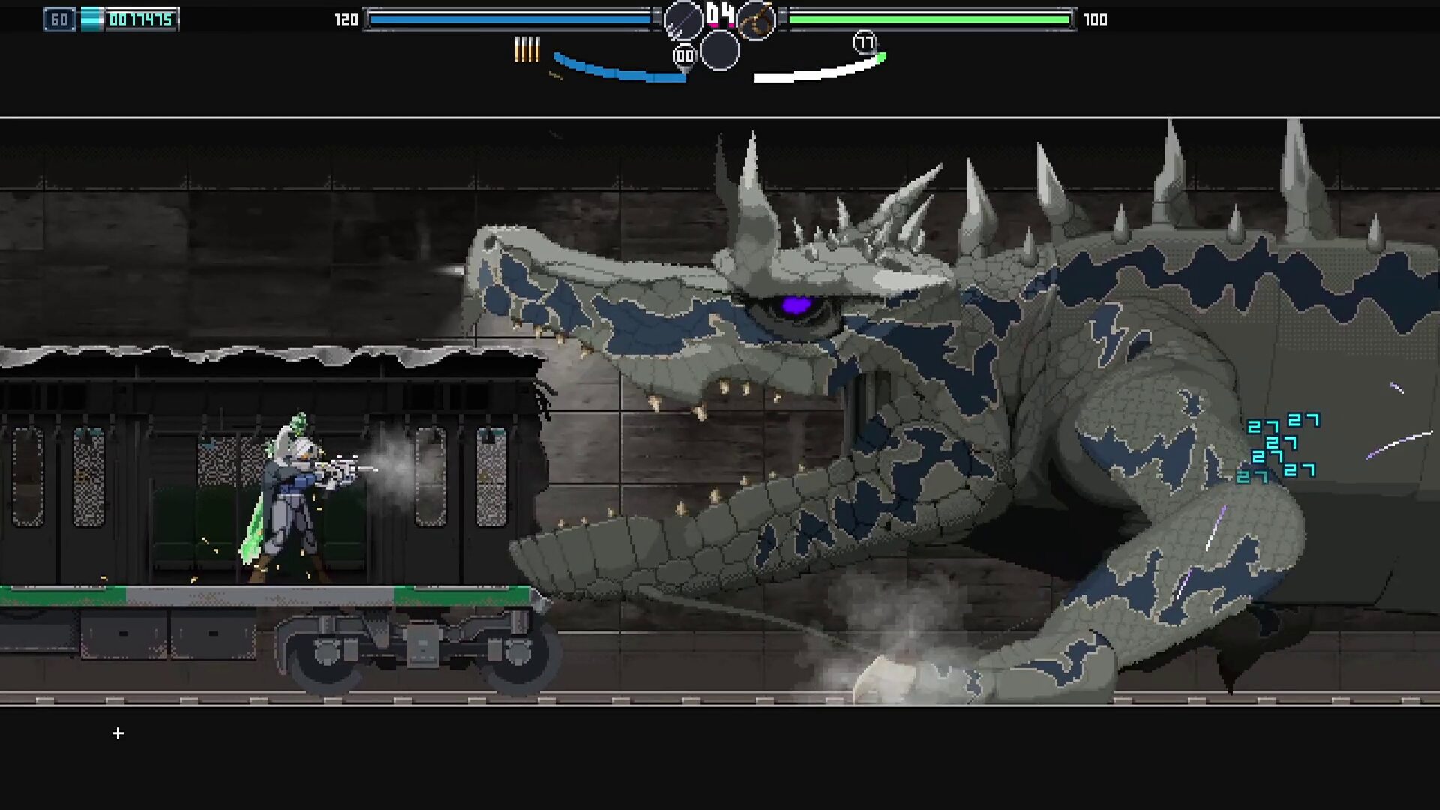Select the grenade weapon icon in the HUD
This screenshot has width=1440, height=810.
click(x=756, y=19)
